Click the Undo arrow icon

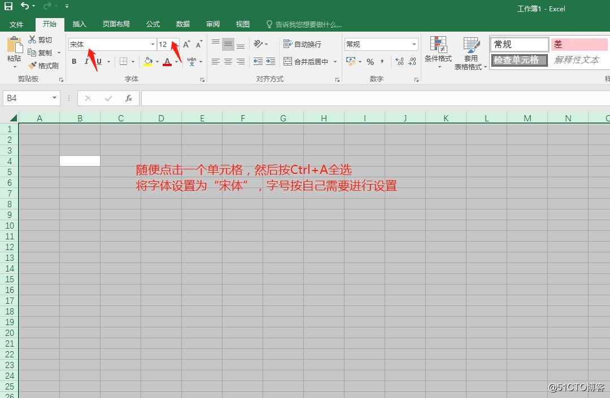coord(24,6)
